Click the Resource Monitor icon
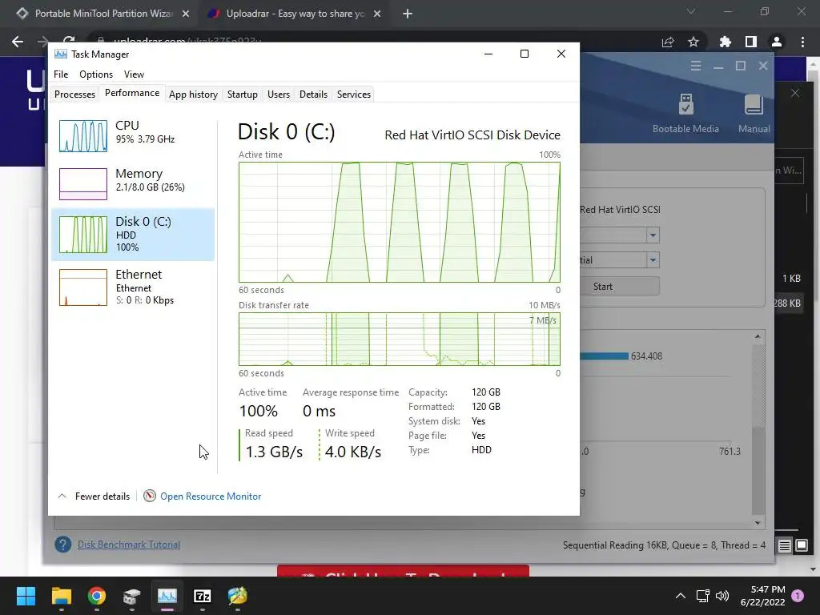The height and width of the screenshot is (615, 820). 150,496
